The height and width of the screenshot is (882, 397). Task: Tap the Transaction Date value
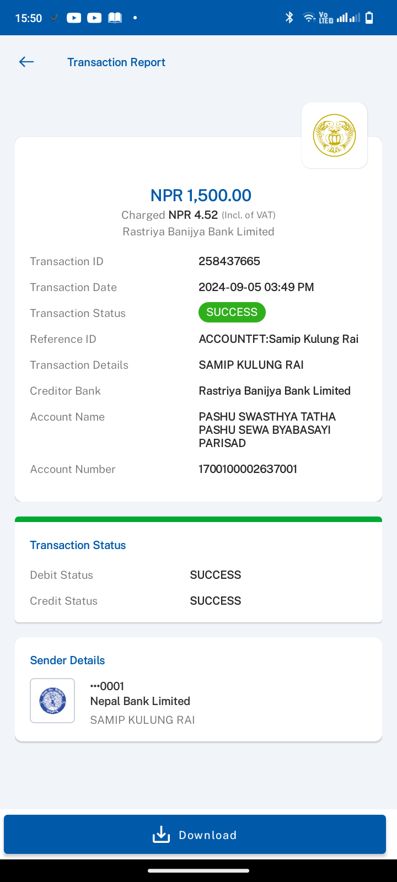tap(256, 287)
